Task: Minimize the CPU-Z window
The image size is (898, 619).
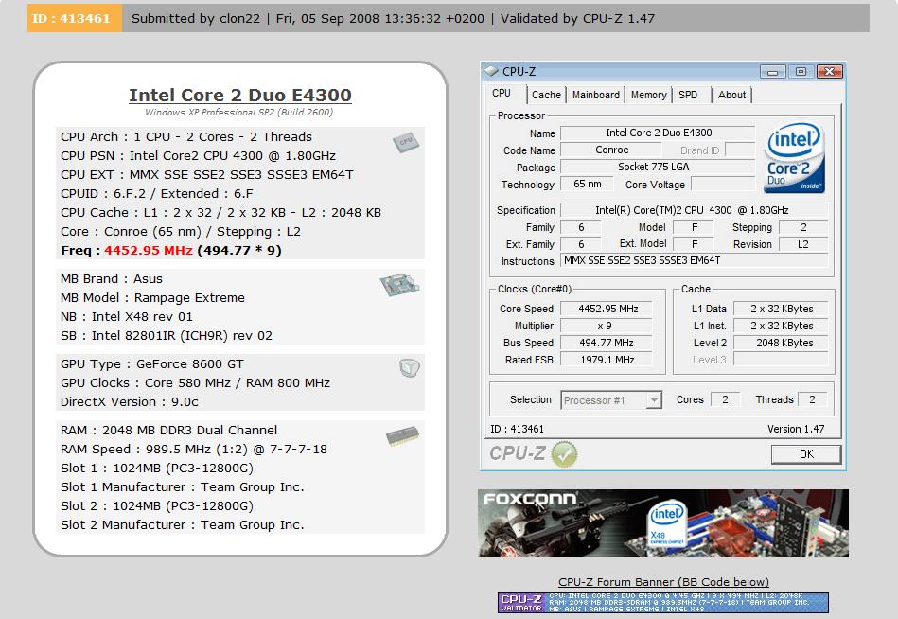Action: point(772,72)
